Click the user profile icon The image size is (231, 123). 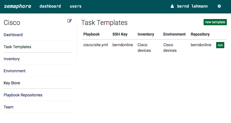pos(172,6)
